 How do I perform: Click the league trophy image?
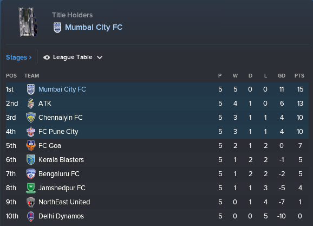(x=28, y=22)
